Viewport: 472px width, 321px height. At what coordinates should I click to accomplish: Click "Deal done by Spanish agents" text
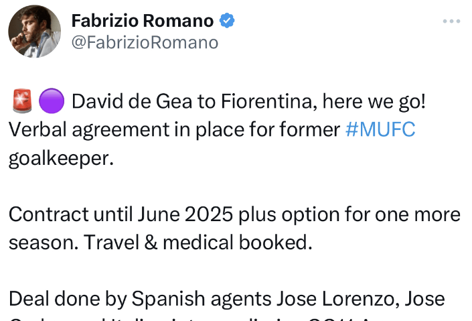(x=140, y=299)
